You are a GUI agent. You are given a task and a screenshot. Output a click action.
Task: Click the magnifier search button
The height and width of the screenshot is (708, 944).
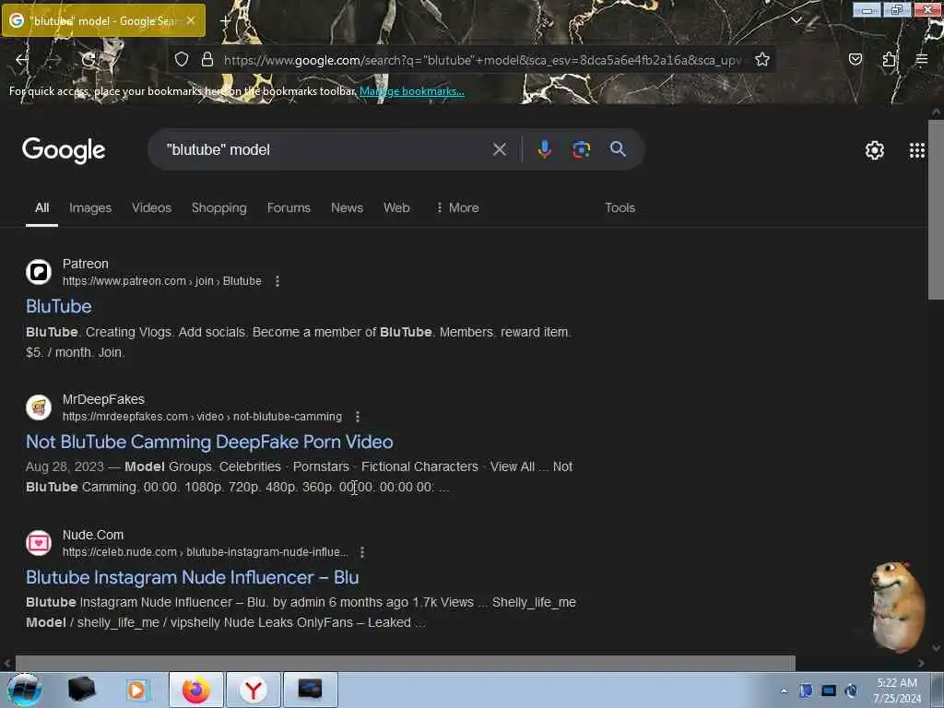[618, 148]
